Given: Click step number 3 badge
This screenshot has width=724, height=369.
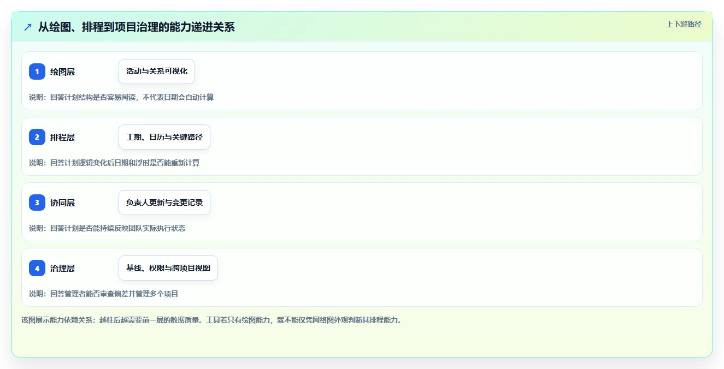Looking at the screenshot, I should (37, 203).
